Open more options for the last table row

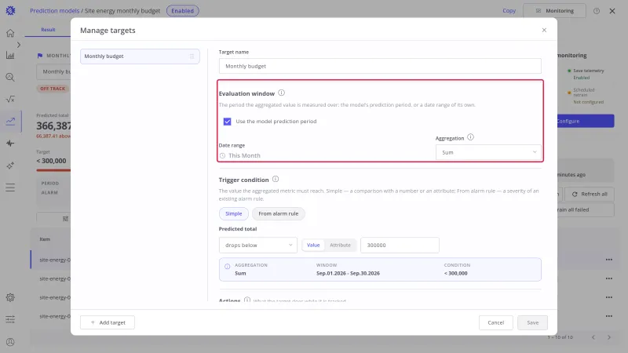pos(609,316)
